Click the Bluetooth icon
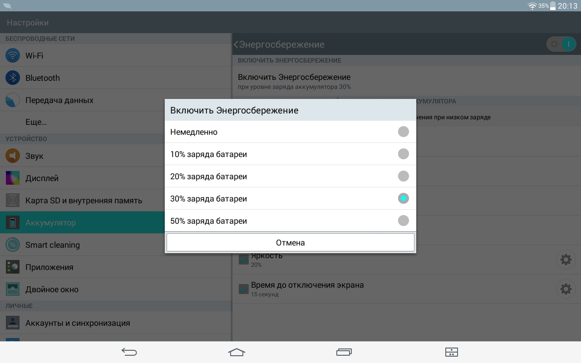Image resolution: width=581 pixels, height=363 pixels. point(13,78)
